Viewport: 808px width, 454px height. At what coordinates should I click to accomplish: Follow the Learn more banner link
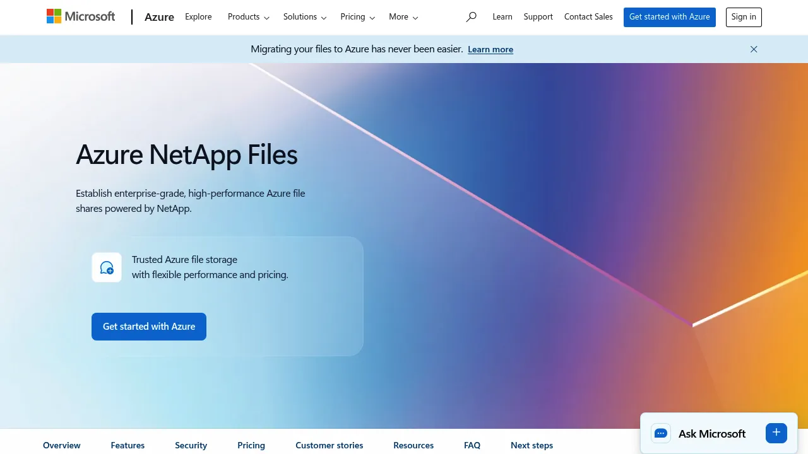coord(490,49)
